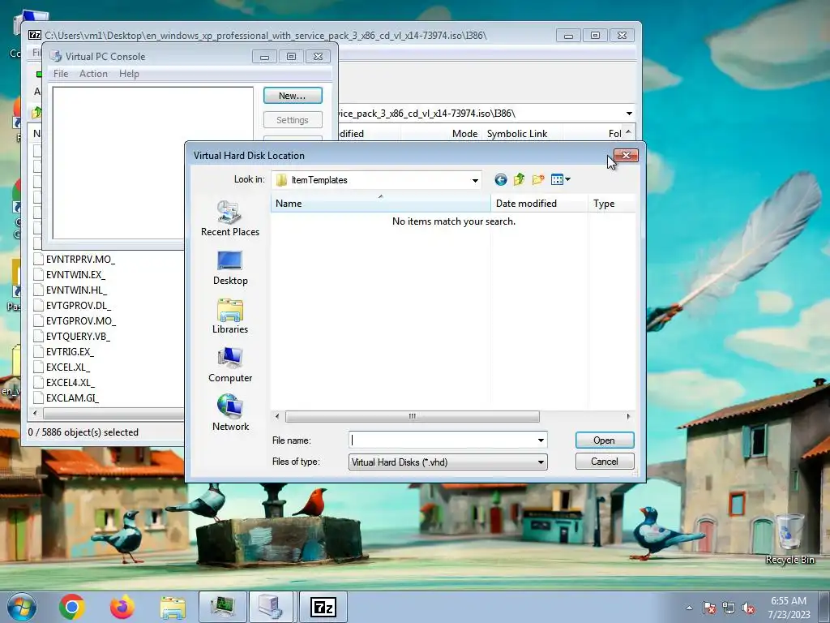Sort by the Name column header
Image resolution: width=830 pixels, height=623 pixels.
tap(381, 204)
